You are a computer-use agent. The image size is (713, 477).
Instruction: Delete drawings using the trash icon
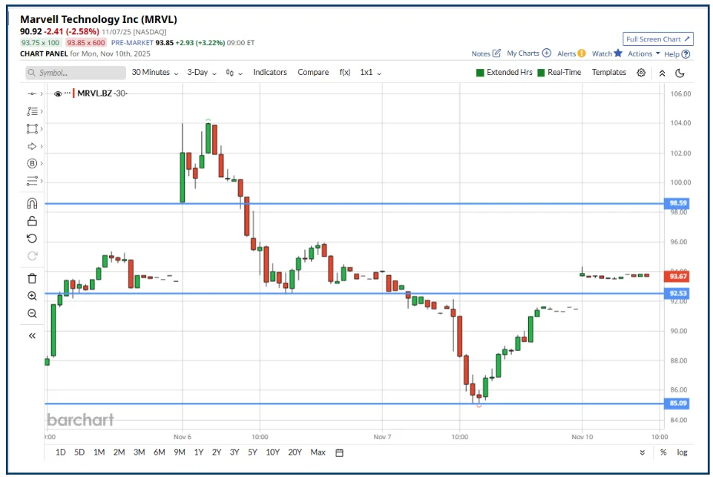coord(32,278)
